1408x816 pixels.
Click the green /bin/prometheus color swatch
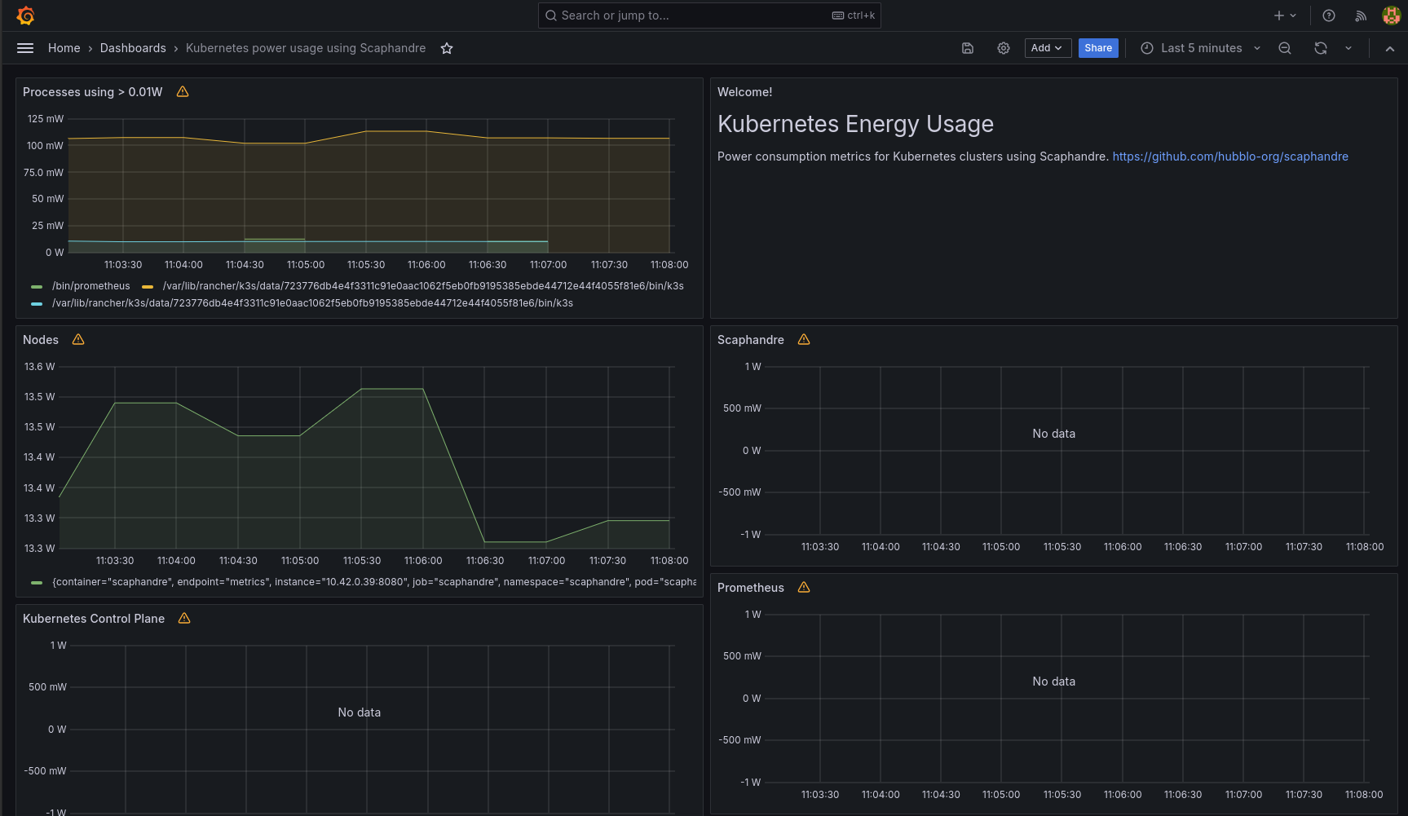point(37,286)
